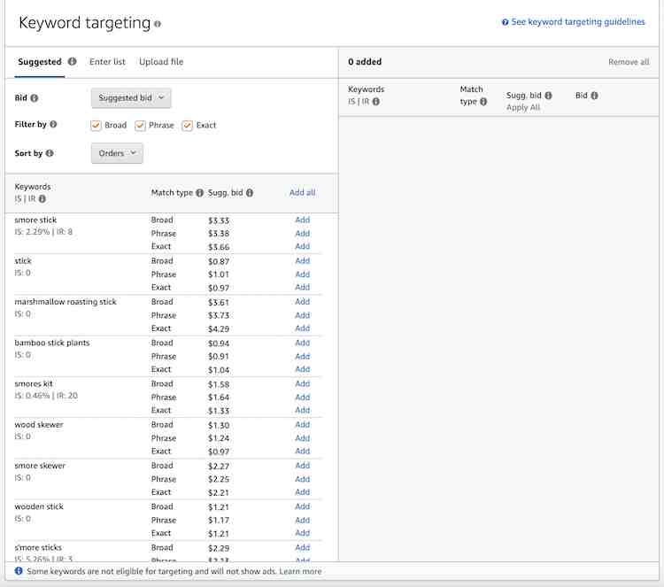Add bamboo stick plants Phrase match
Screen dimensions: 664x587
[303, 356]
